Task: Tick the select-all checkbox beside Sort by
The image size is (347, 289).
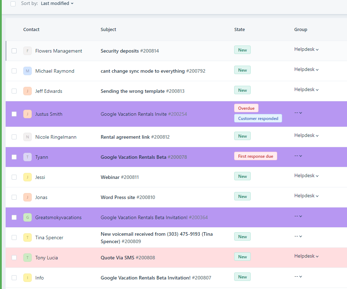Action: (13, 4)
